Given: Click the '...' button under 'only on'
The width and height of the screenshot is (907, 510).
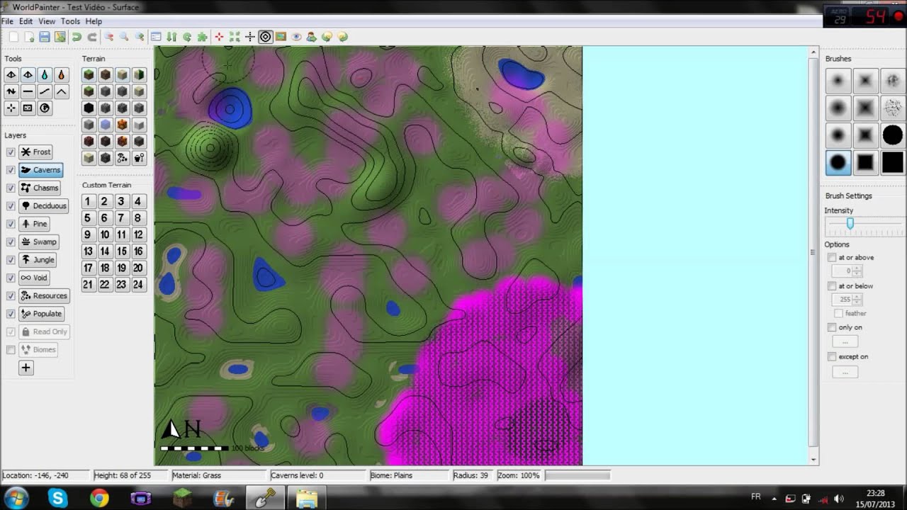Looking at the screenshot, I should [x=845, y=342].
